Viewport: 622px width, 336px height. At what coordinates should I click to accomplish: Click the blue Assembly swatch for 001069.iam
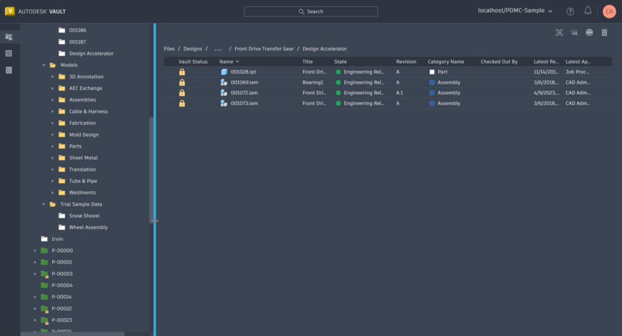pyautogui.click(x=432, y=82)
